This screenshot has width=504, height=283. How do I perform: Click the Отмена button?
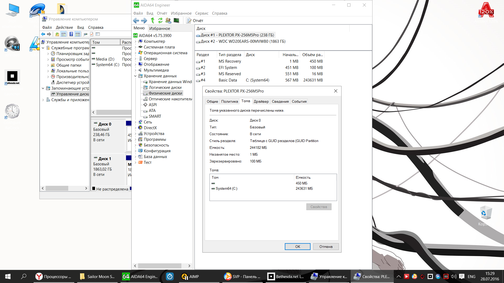pos(325,247)
